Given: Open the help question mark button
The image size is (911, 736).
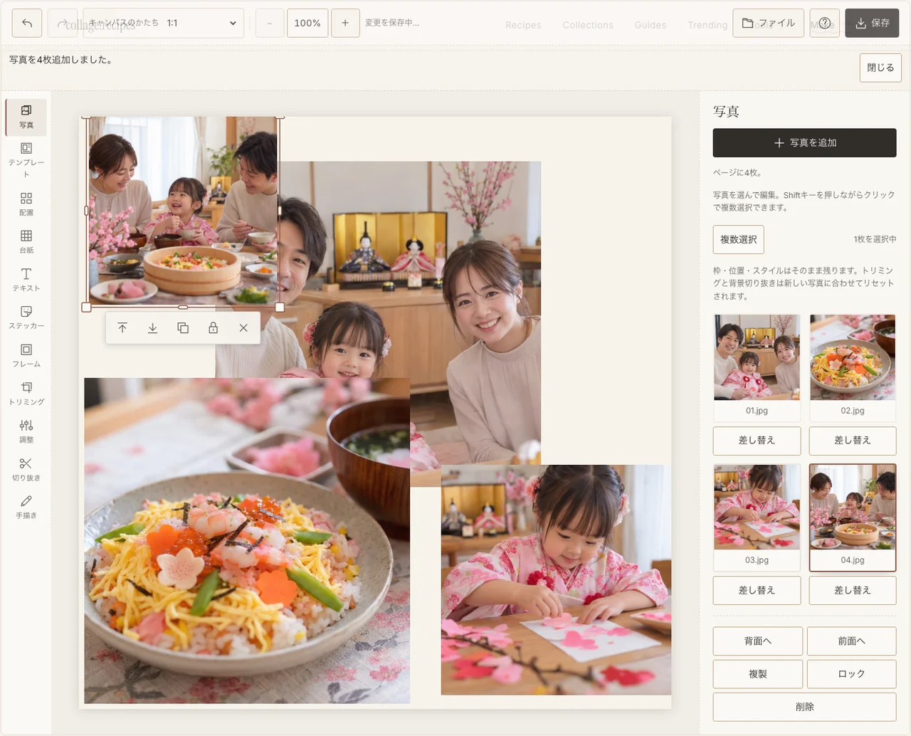Looking at the screenshot, I should pyautogui.click(x=825, y=23).
